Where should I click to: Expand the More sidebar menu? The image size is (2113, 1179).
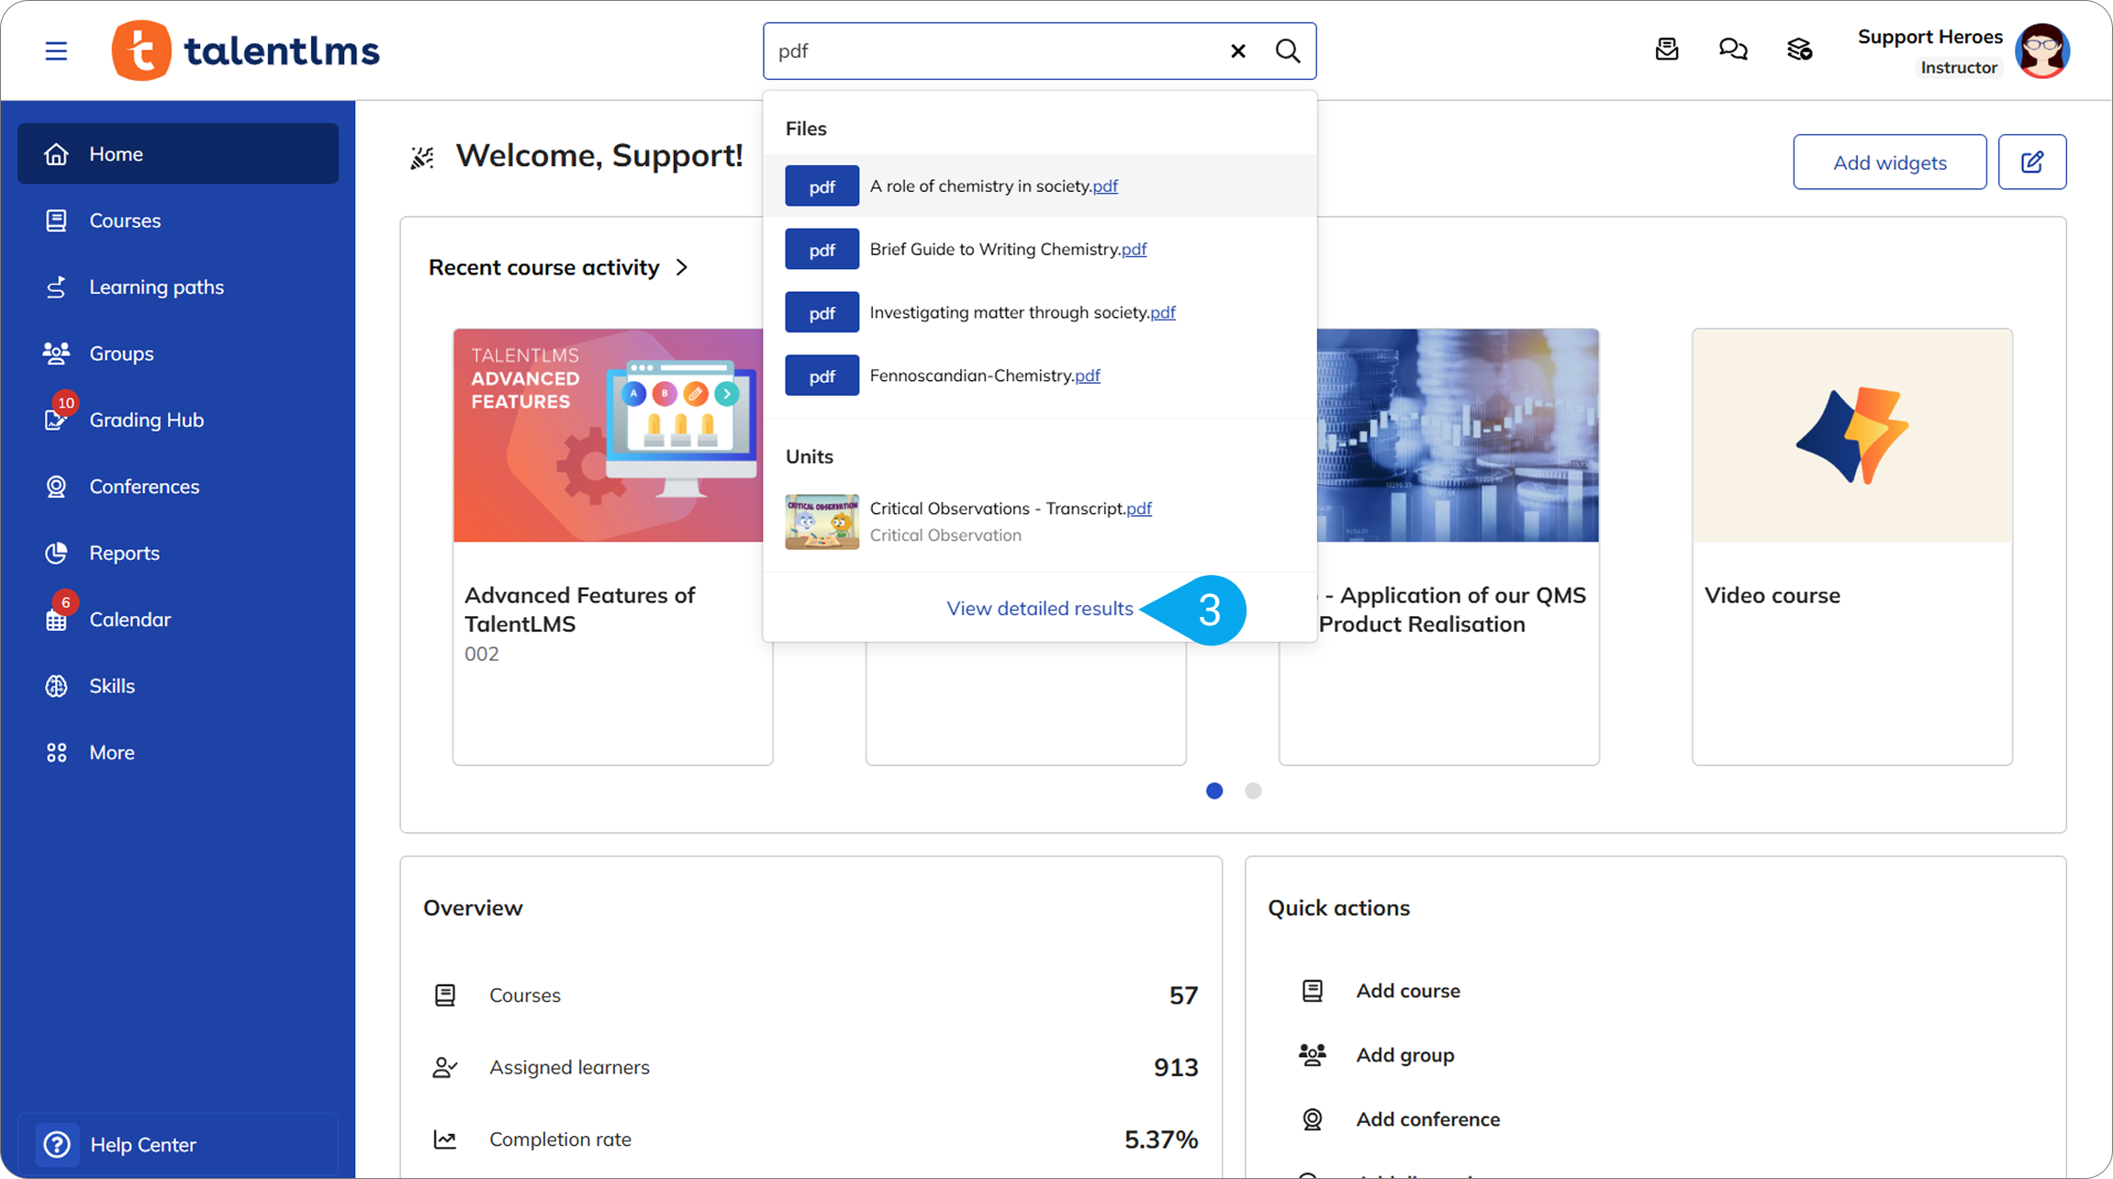pos(178,753)
